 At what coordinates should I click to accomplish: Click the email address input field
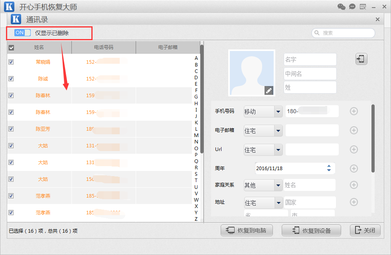coord(312,130)
